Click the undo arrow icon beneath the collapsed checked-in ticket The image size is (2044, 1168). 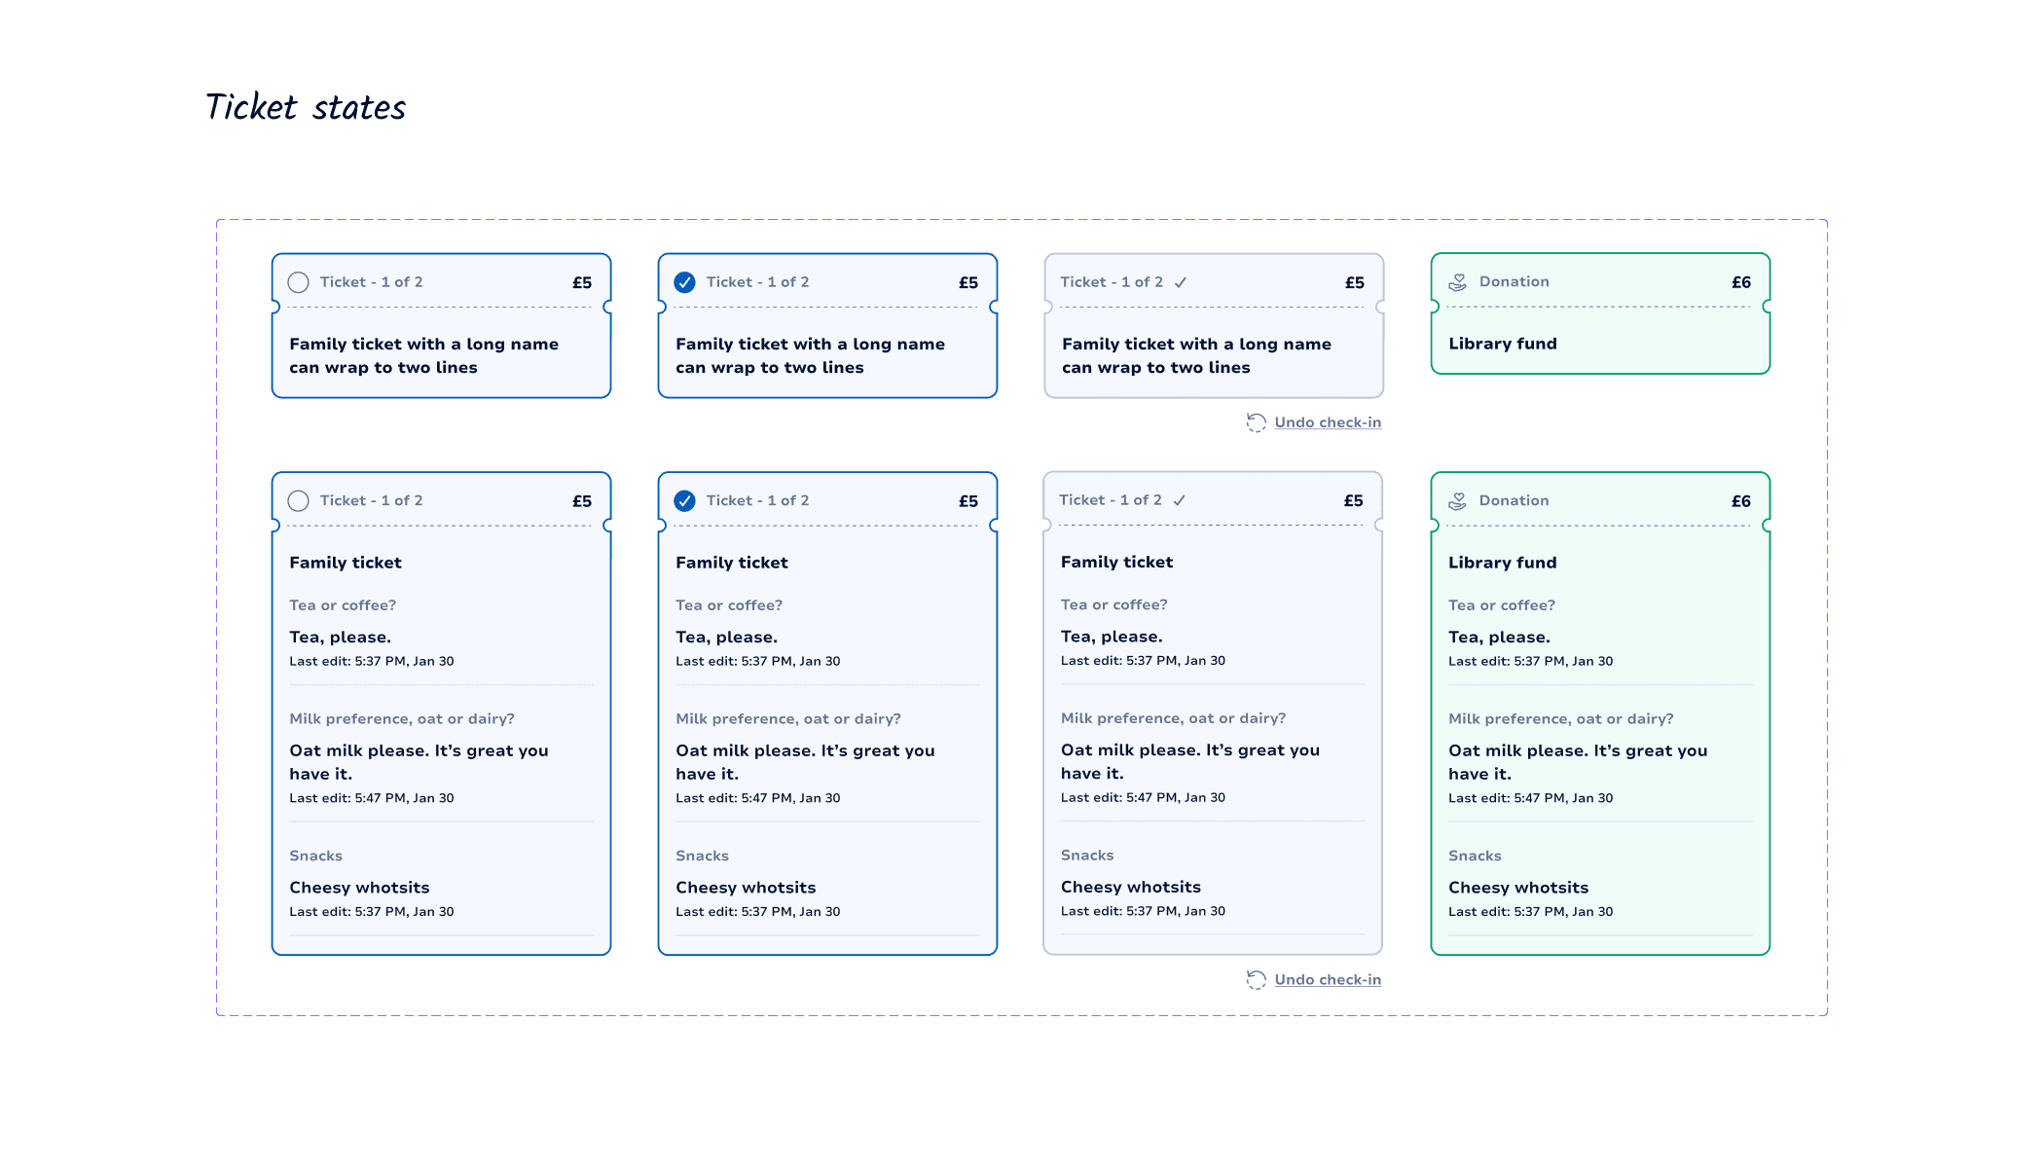pos(1257,422)
